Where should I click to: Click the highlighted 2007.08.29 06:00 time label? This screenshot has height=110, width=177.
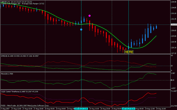[129, 109]
